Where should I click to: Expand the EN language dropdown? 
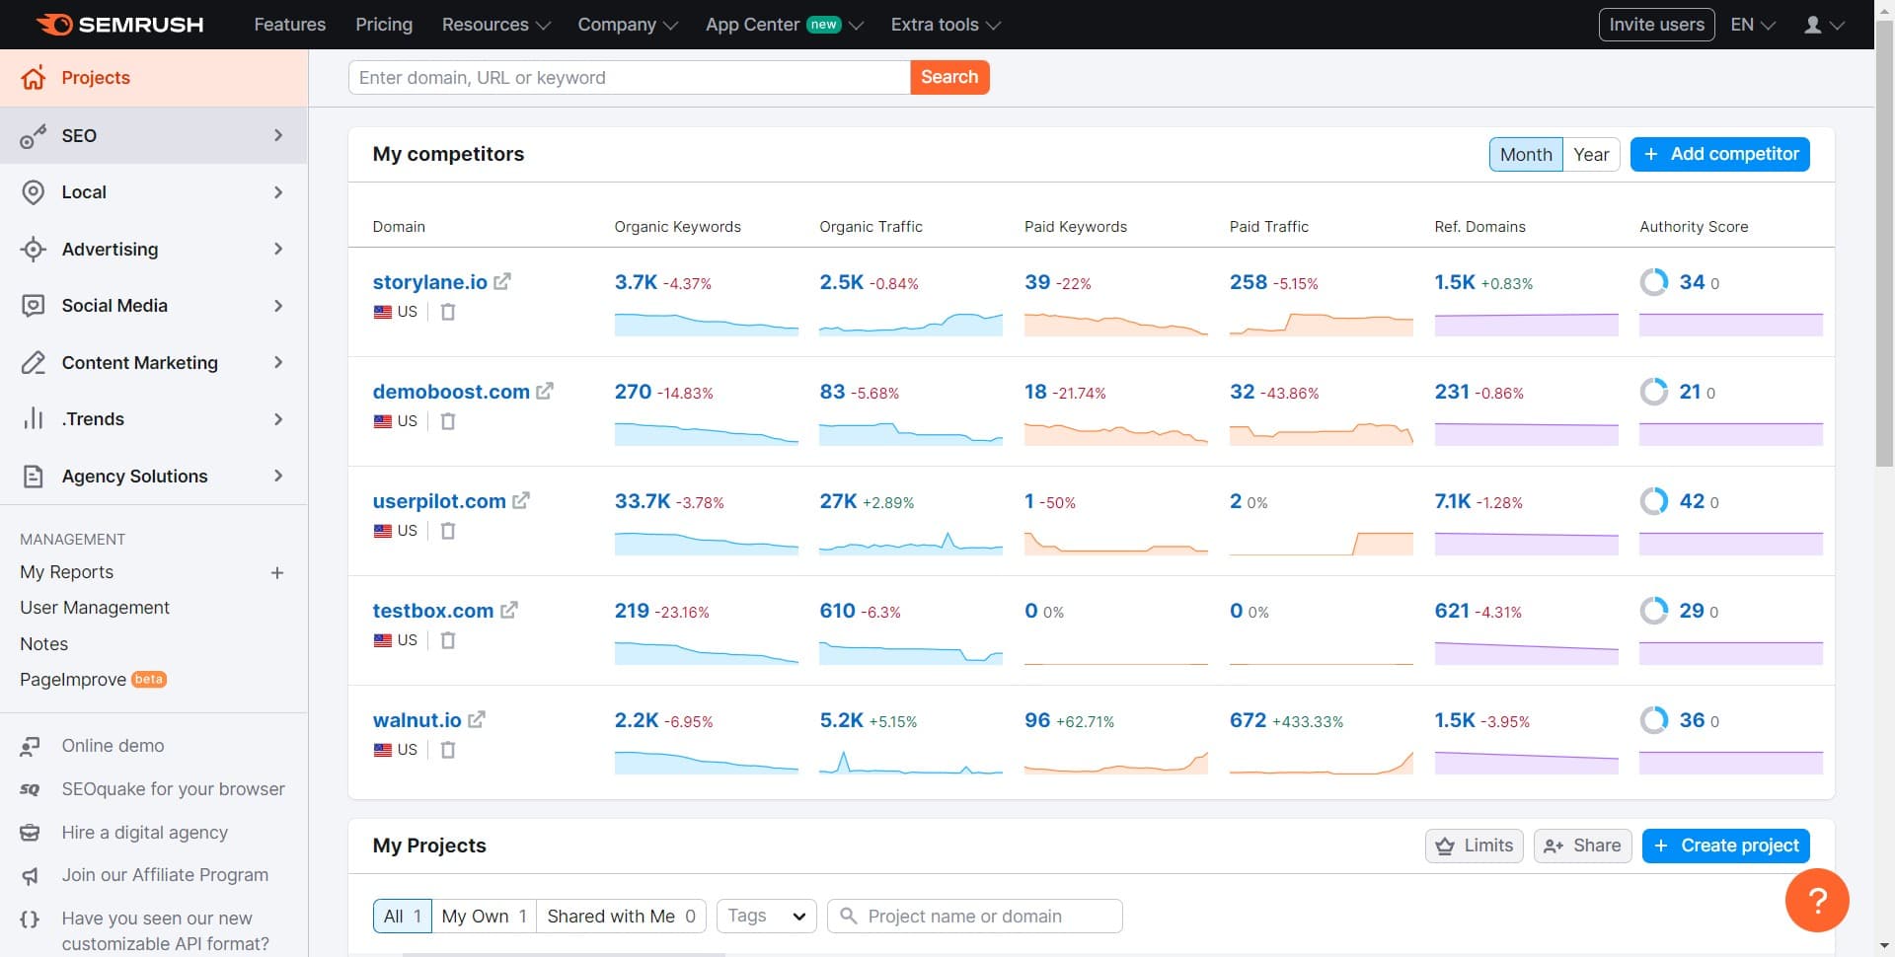pyautogui.click(x=1750, y=24)
